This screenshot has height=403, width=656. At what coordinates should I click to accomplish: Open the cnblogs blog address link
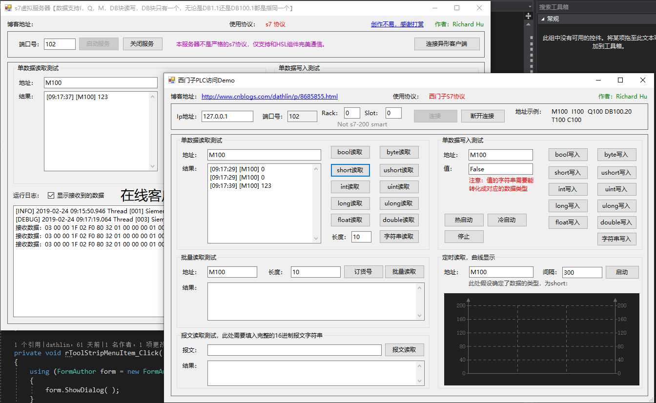pyautogui.click(x=269, y=97)
